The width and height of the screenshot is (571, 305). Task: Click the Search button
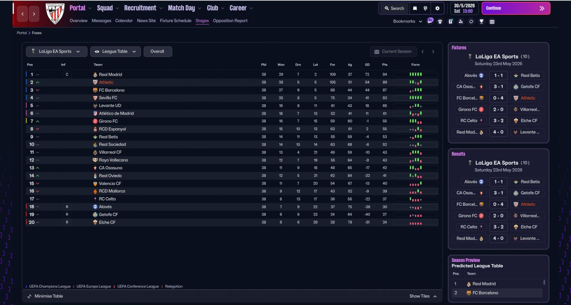pos(394,8)
